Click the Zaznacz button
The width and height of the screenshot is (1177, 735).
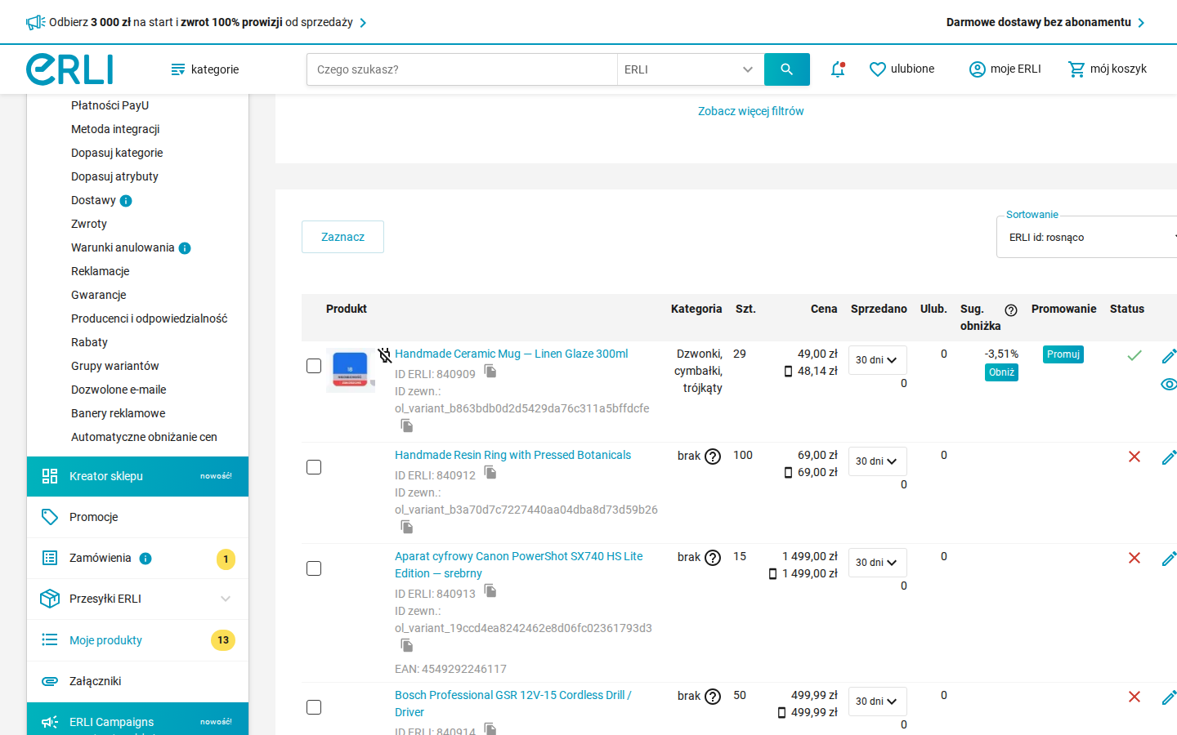[342, 237]
